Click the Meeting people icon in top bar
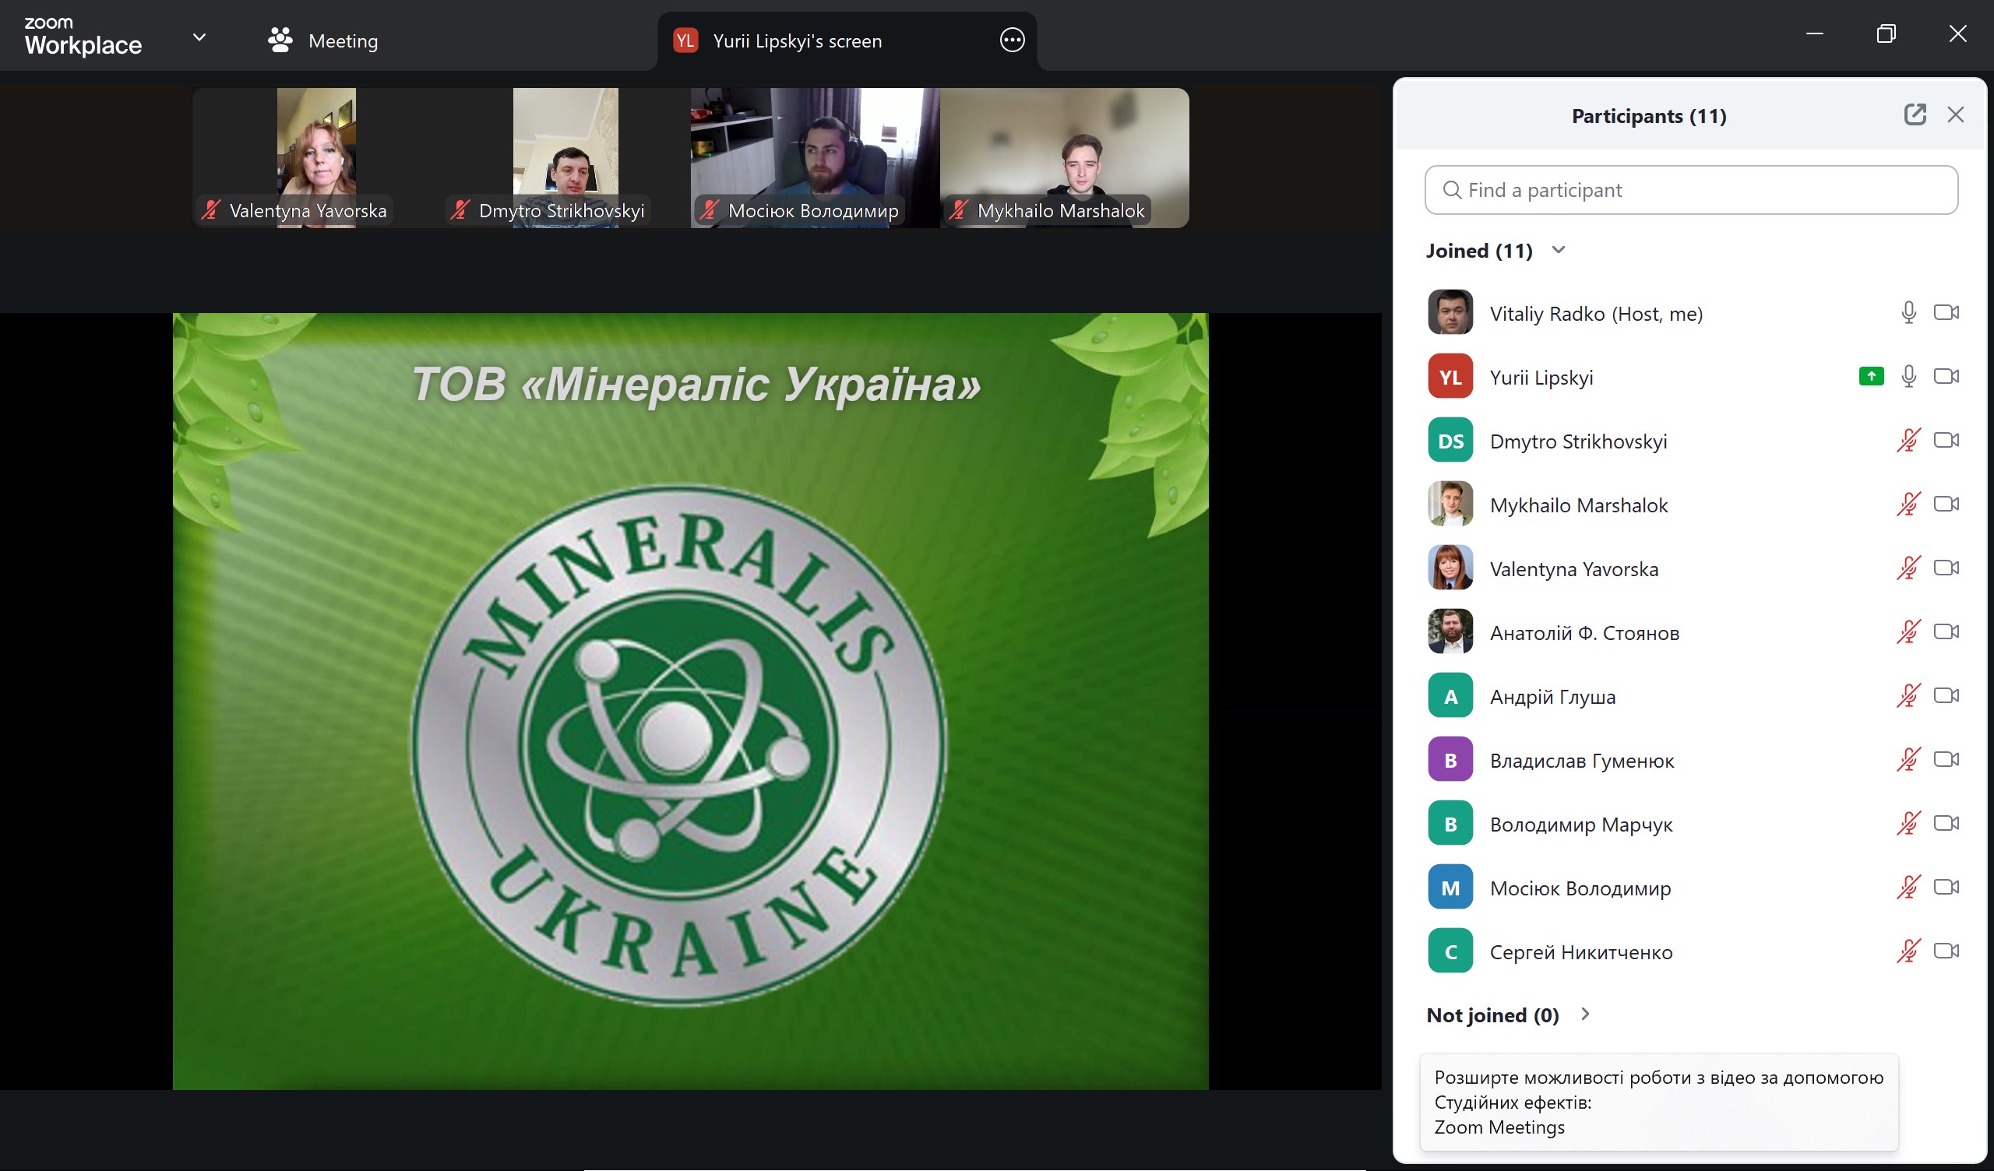1994x1171 pixels. coord(280,40)
